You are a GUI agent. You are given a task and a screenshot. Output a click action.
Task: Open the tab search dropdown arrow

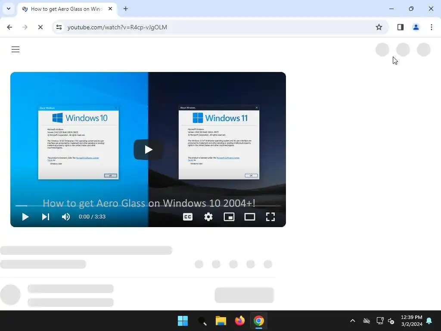9,9
